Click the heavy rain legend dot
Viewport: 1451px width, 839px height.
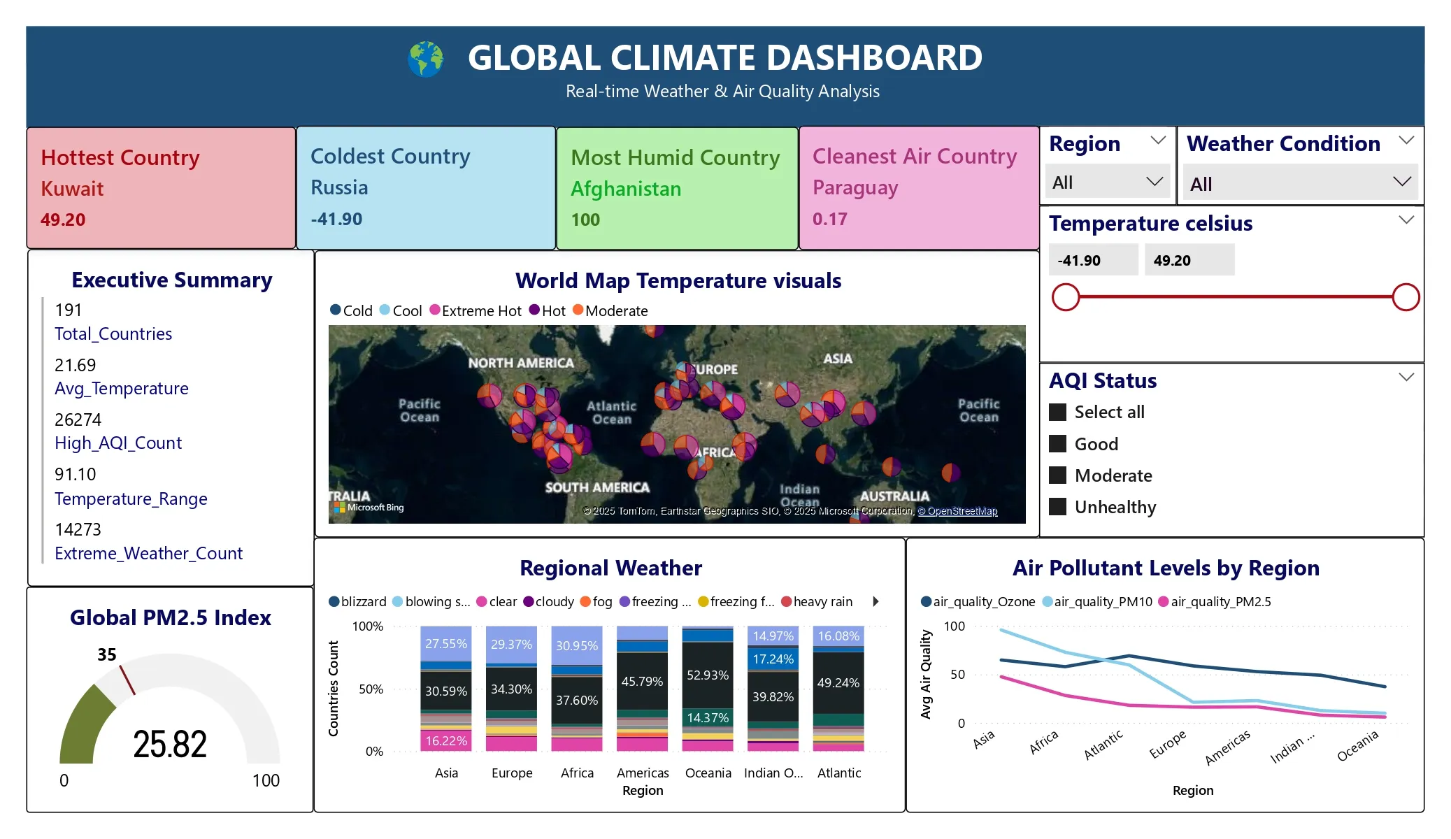787,601
